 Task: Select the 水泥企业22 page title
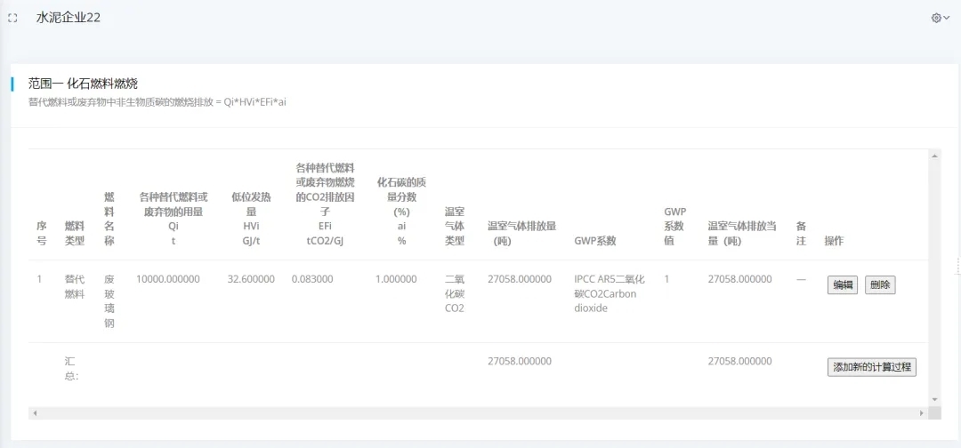click(x=68, y=18)
